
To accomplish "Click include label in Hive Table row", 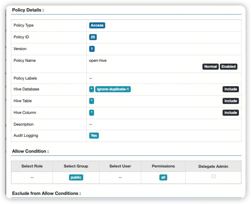I will pos(231,101).
